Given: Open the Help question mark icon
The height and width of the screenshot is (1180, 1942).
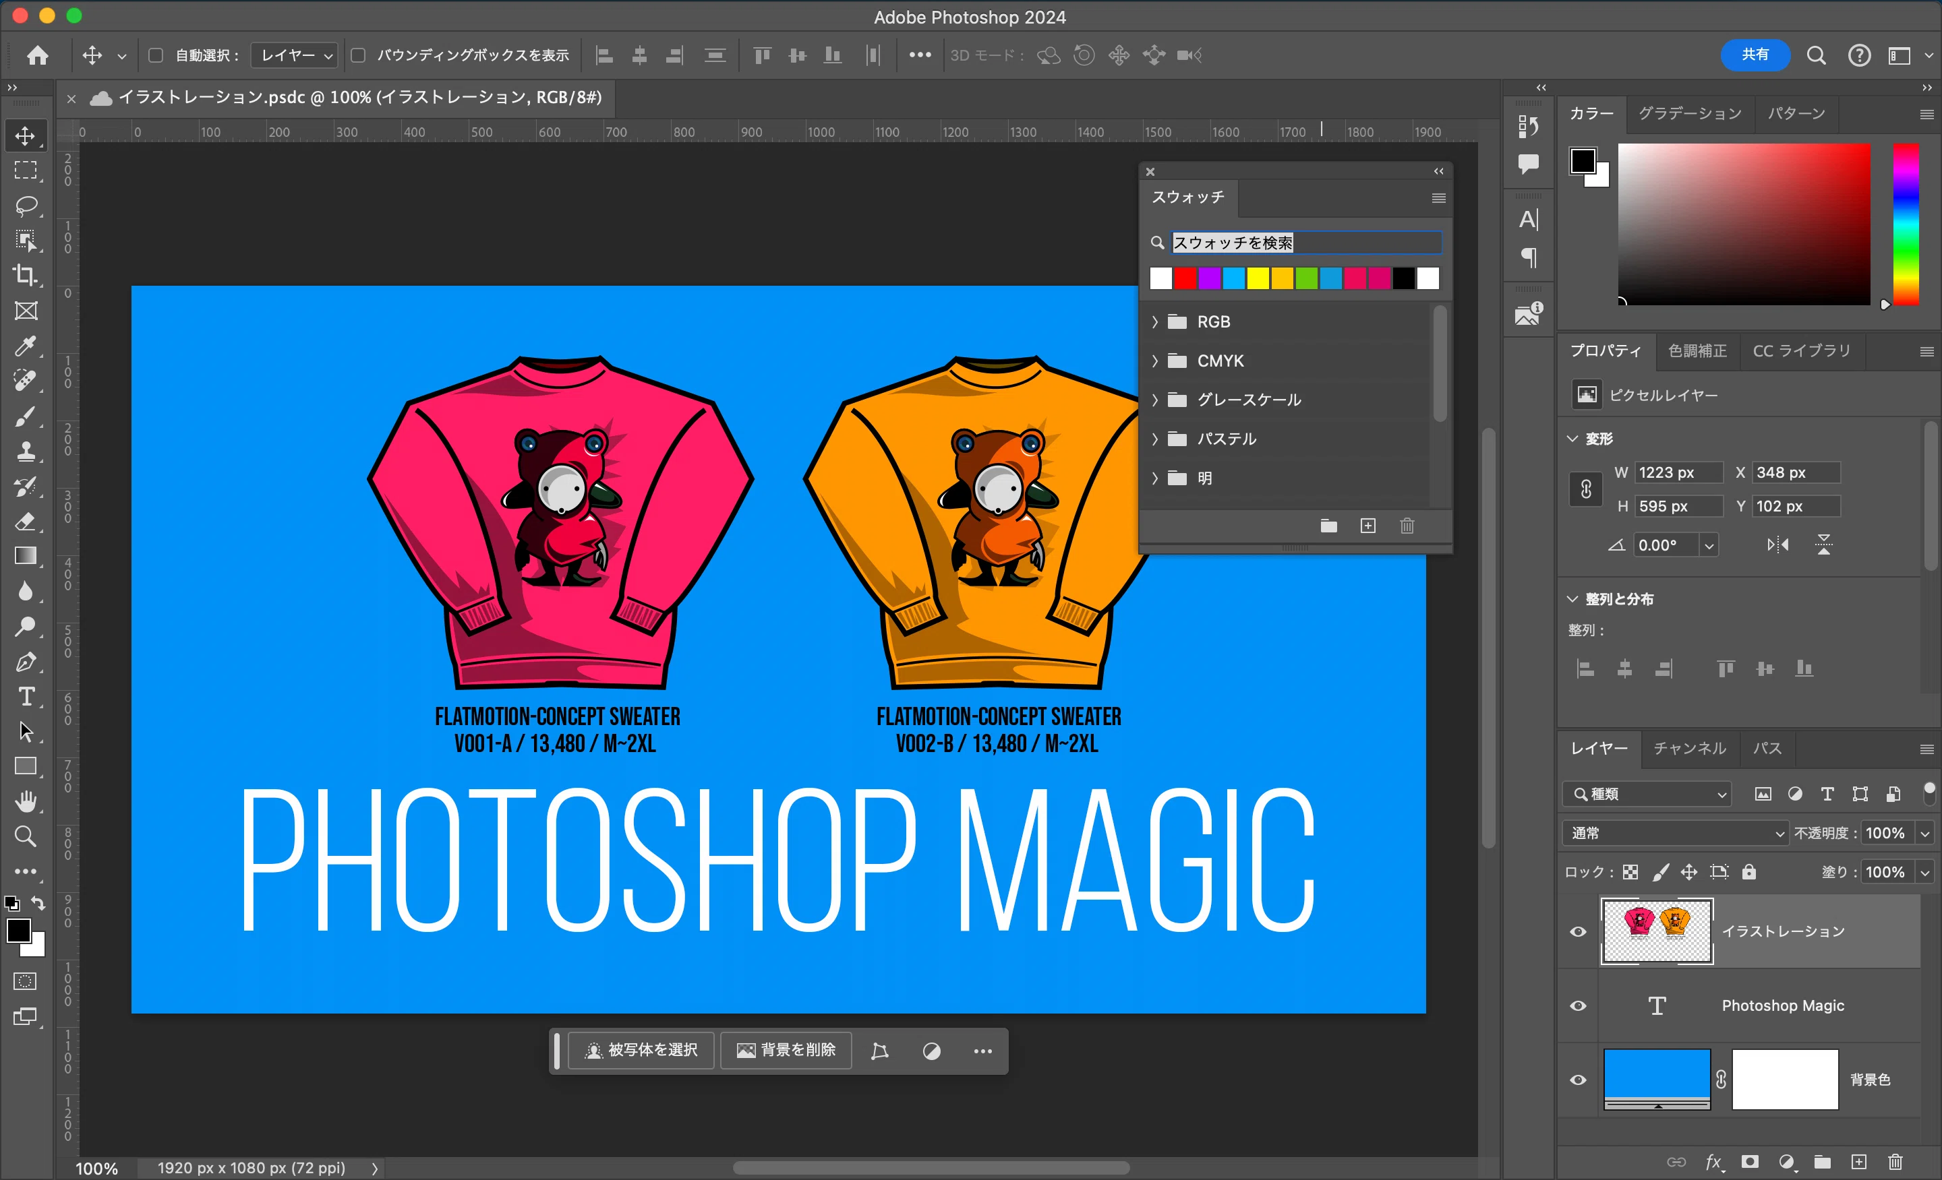Looking at the screenshot, I should pyautogui.click(x=1859, y=55).
